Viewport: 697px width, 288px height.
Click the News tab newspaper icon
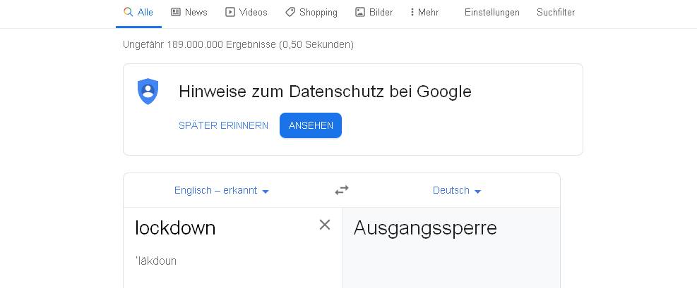pos(176,12)
